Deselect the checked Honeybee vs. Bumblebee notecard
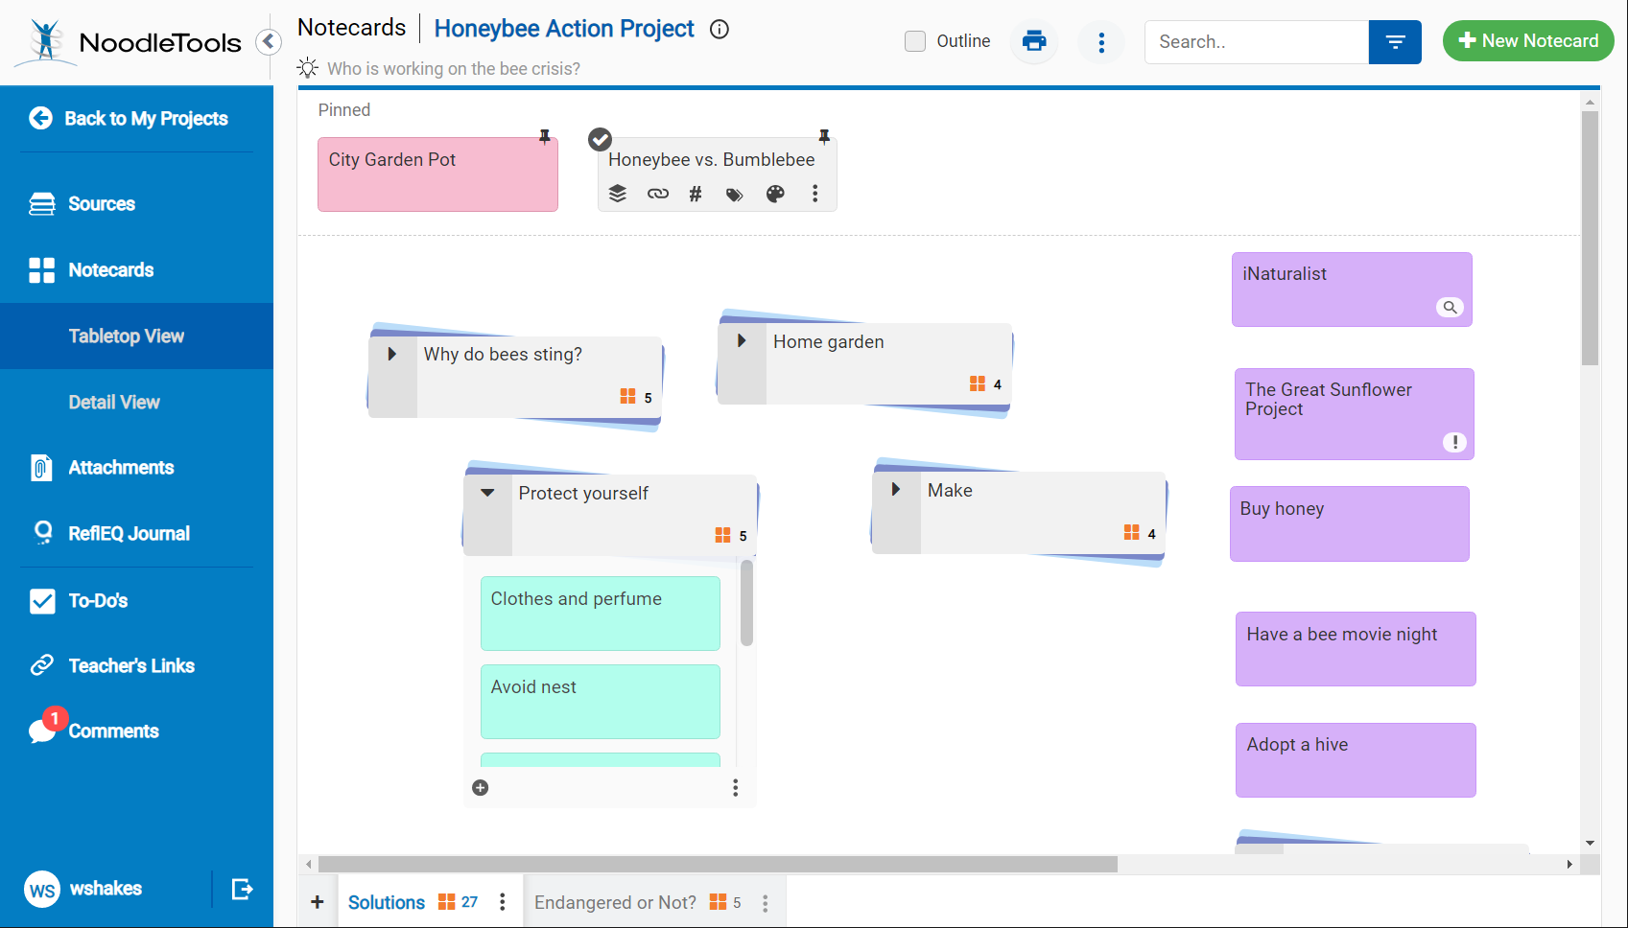 [600, 140]
